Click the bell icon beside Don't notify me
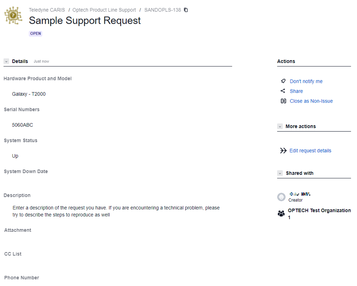 (x=283, y=81)
